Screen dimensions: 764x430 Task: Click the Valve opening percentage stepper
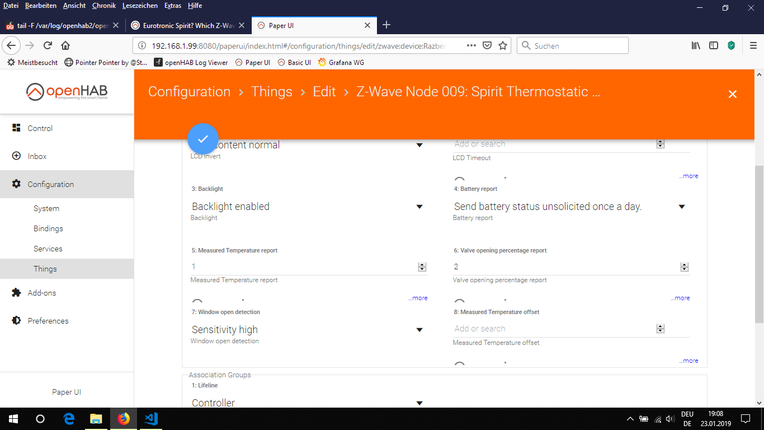pos(685,267)
